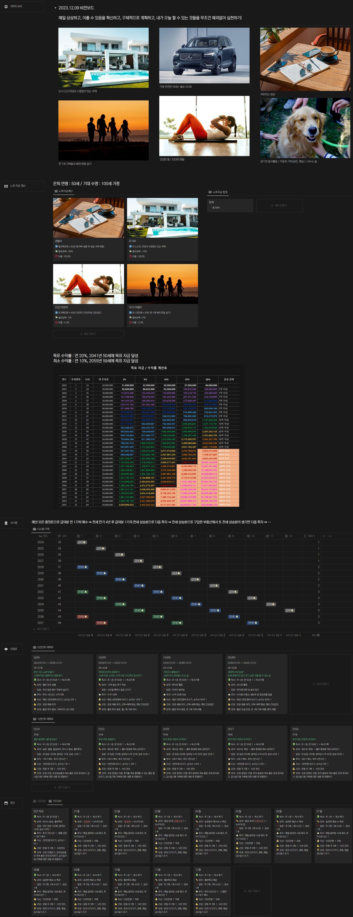
Task: Select the 시스템 구축 table tab
Action: click(41, 529)
